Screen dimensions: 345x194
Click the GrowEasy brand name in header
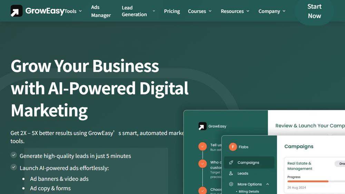click(x=45, y=11)
